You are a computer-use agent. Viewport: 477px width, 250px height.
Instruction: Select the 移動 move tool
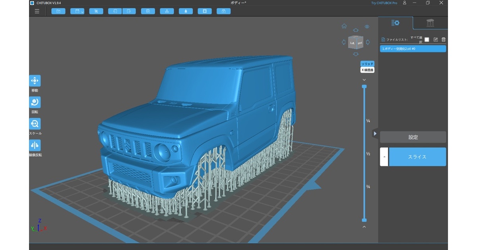click(35, 81)
